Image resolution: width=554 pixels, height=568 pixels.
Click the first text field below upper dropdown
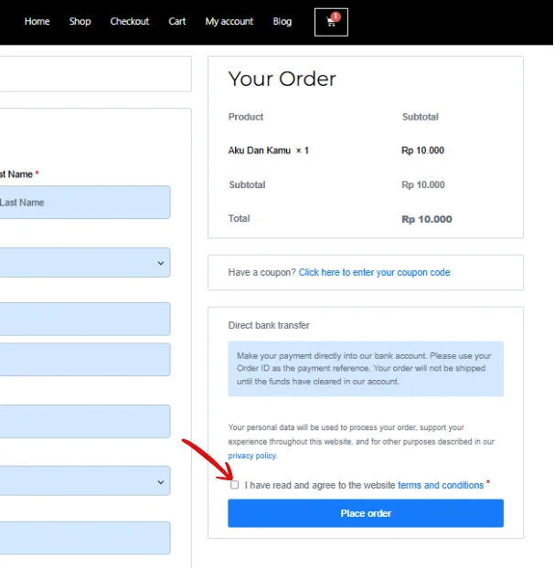tap(84, 319)
